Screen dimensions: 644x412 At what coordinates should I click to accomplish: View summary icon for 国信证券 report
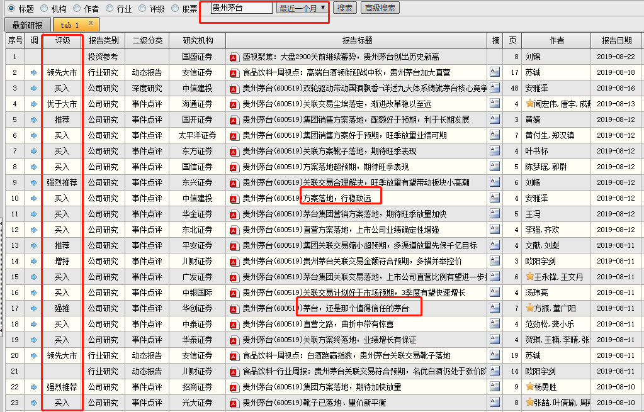[495, 167]
